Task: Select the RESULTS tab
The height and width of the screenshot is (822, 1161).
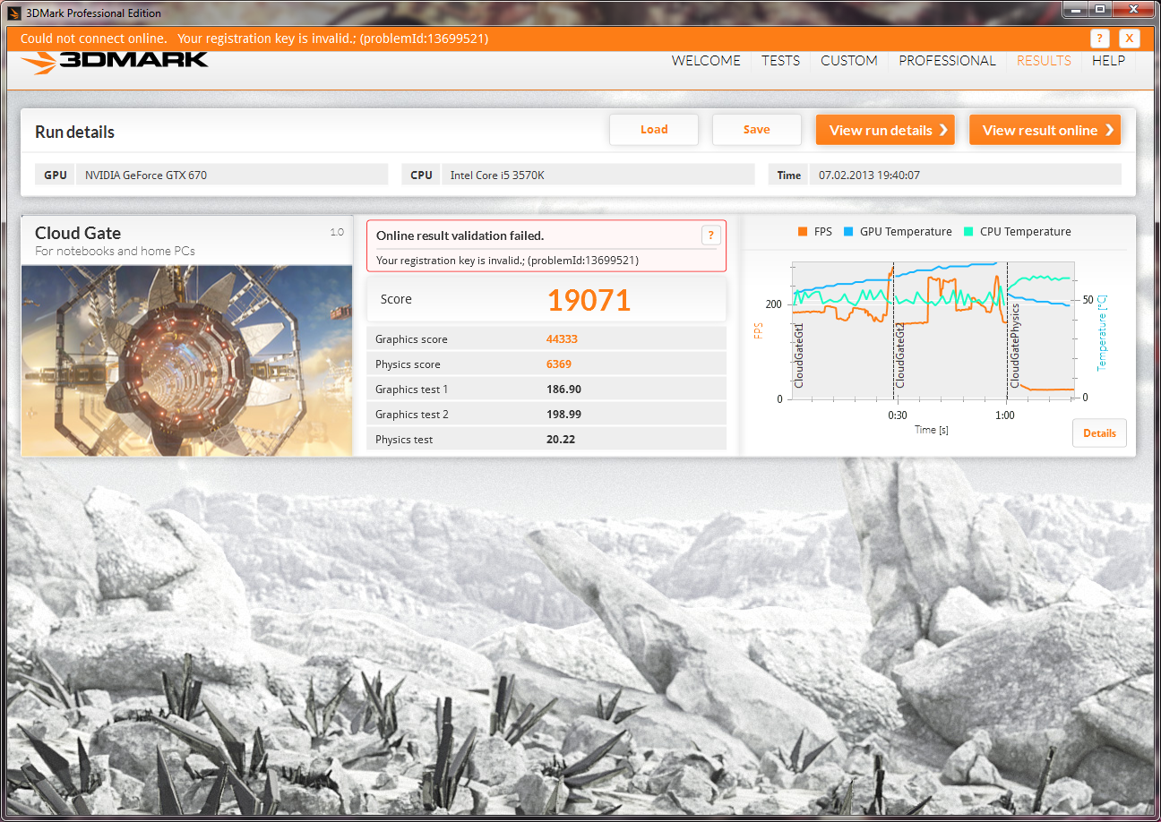Action: click(x=1044, y=61)
